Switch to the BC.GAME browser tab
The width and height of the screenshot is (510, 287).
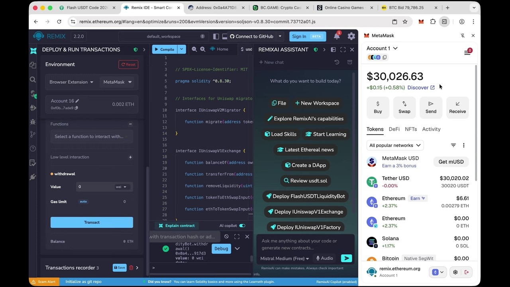coord(280,8)
